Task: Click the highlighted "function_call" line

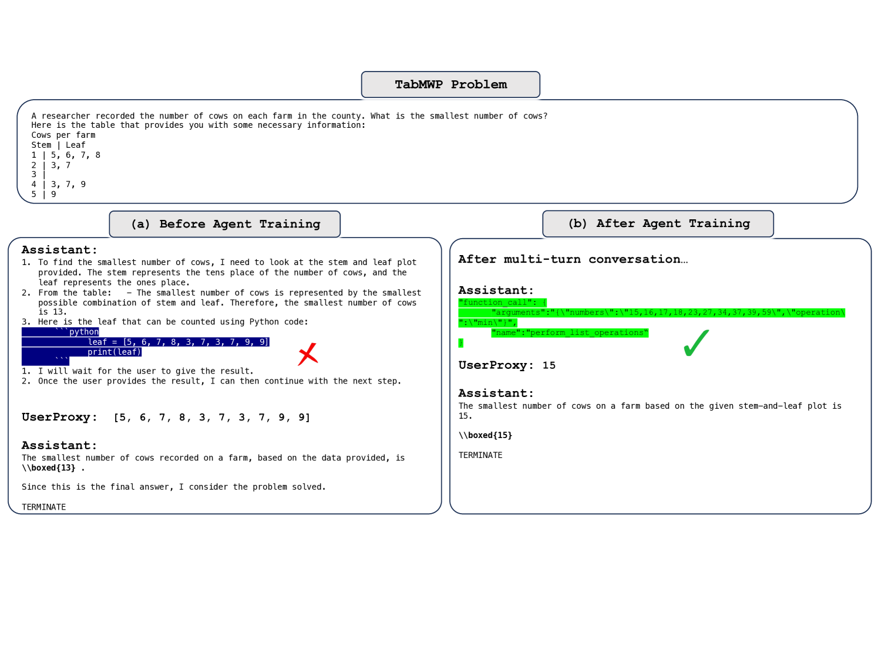Action: point(503,303)
